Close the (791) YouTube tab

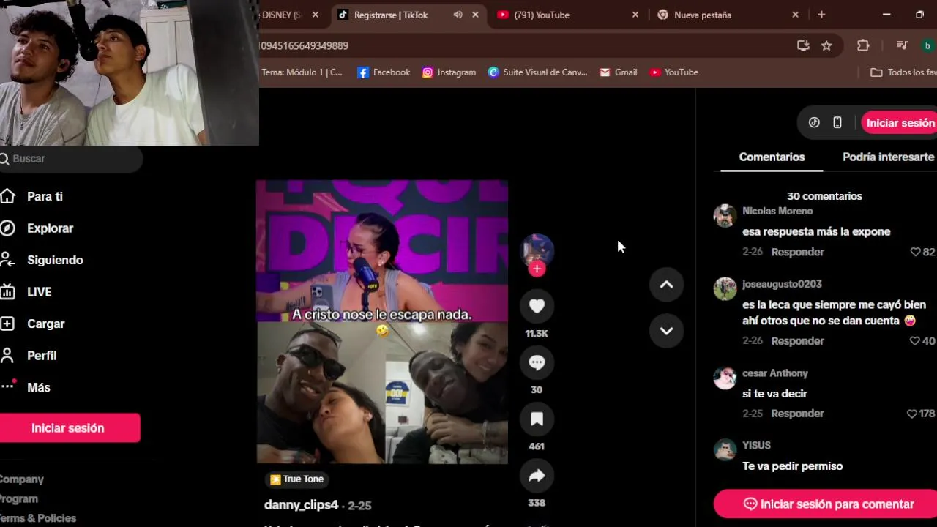click(635, 15)
